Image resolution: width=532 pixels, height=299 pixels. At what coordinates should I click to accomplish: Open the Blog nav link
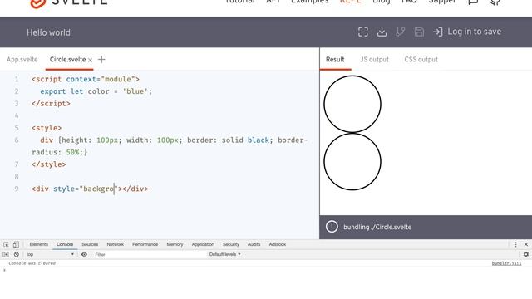[382, 2]
